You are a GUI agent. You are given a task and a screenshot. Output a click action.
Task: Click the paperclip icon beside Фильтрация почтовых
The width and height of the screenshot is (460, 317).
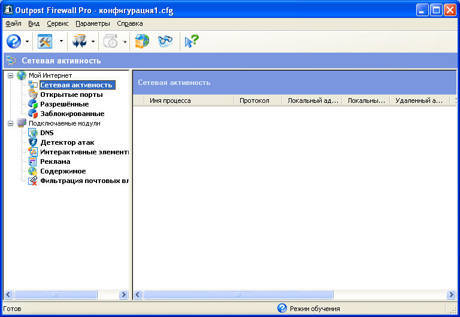click(x=33, y=181)
